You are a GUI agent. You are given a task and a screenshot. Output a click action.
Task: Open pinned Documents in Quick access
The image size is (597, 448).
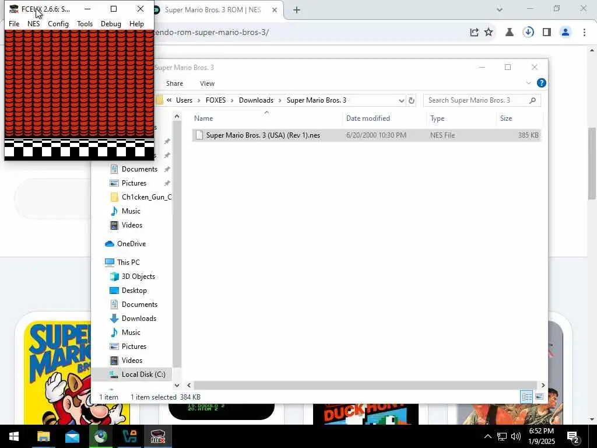click(x=139, y=169)
